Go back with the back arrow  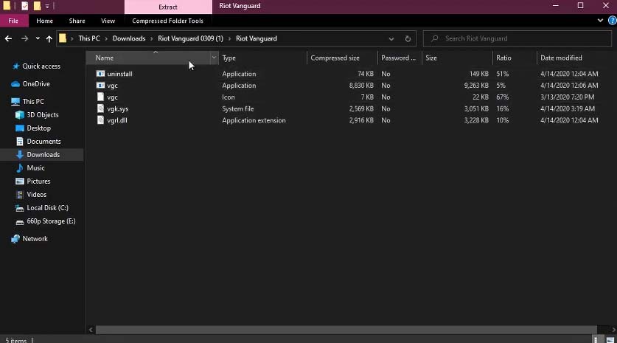8,38
